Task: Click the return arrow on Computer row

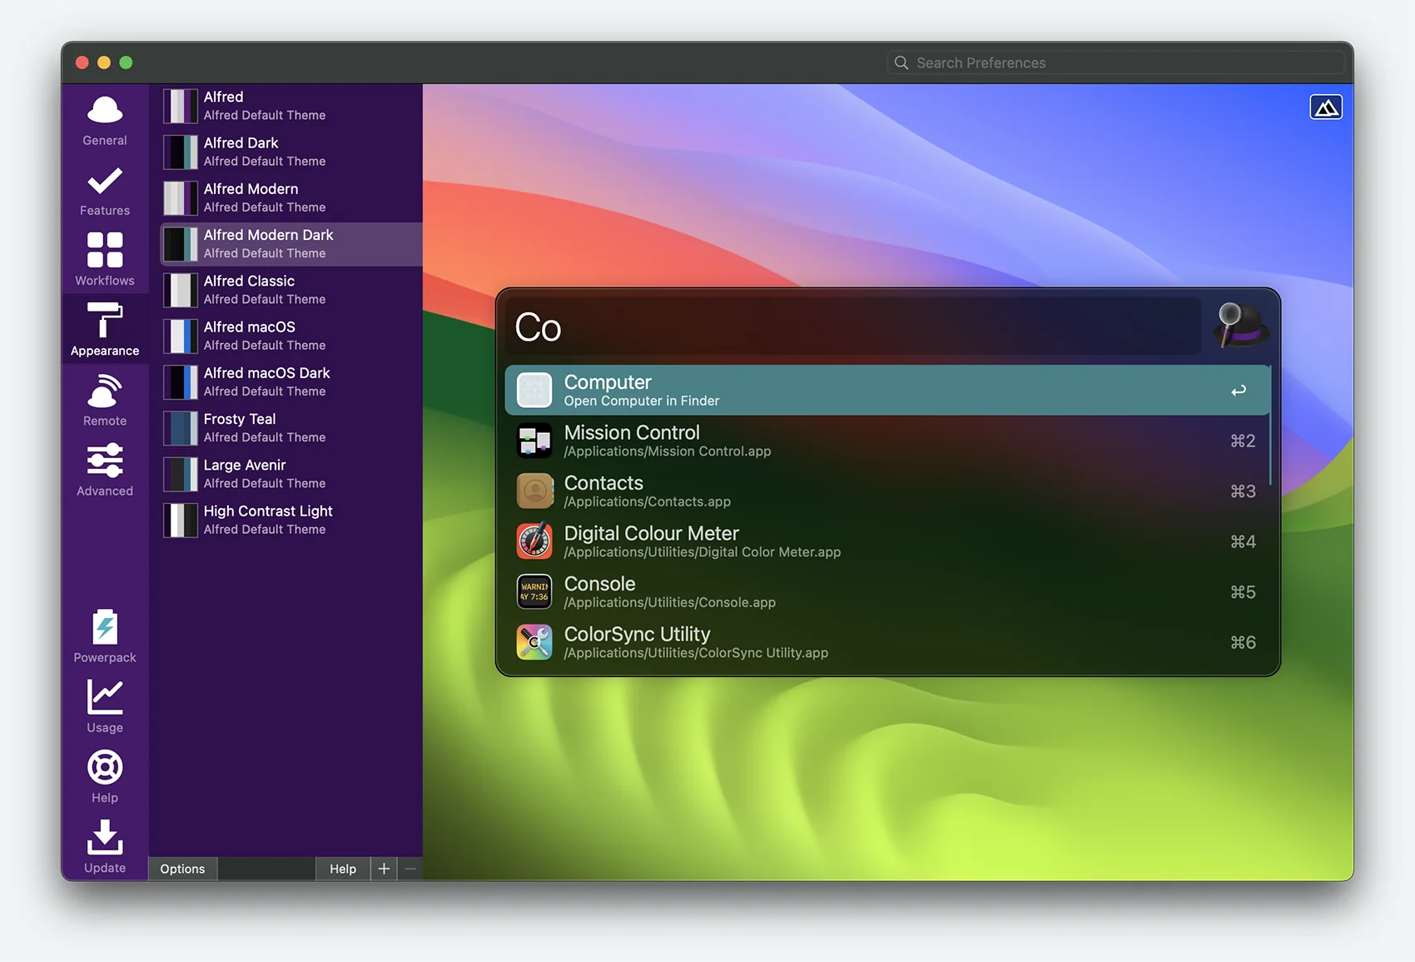Action: tap(1239, 390)
